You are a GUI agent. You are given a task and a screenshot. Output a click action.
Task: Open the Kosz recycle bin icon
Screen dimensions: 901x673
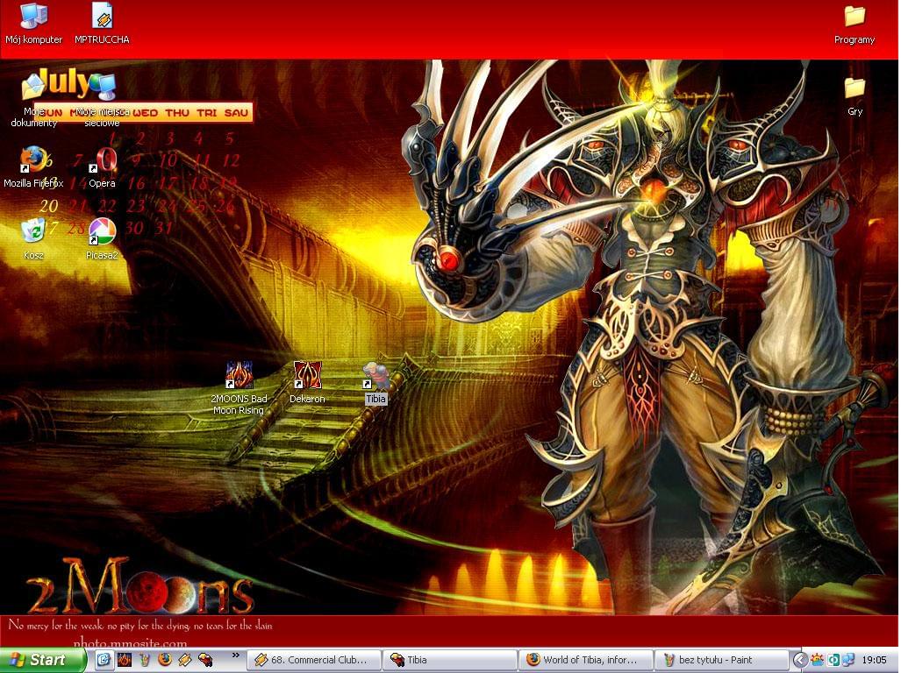[x=33, y=239]
